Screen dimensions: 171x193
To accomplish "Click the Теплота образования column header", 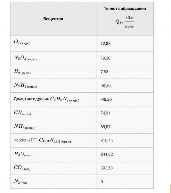I will point(125,19).
